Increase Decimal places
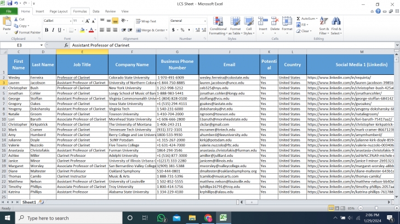Viewport: 400px width, 224px height. click(197, 30)
